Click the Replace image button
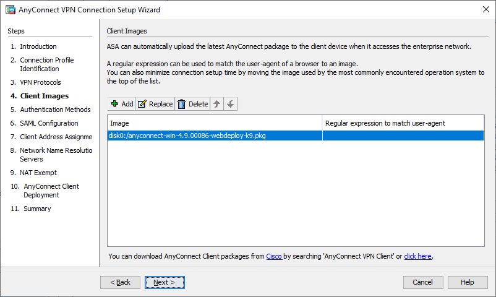The height and width of the screenshot is (297, 496). [155, 104]
